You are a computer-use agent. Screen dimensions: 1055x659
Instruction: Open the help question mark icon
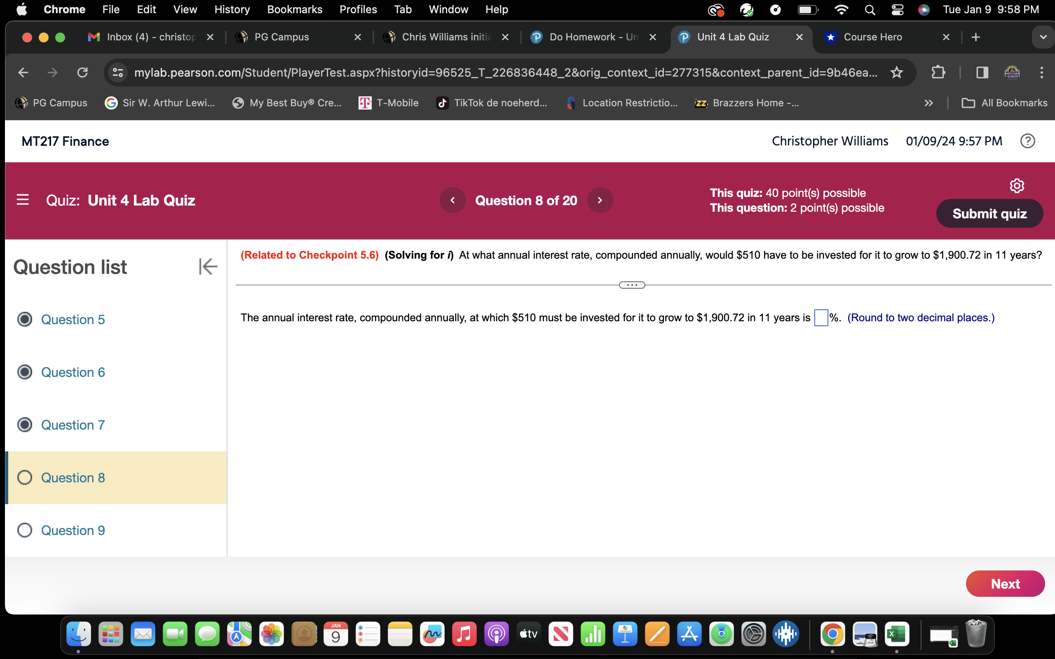click(1027, 141)
